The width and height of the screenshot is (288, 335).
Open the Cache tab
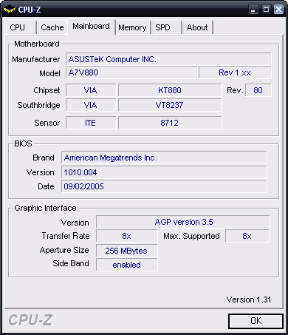52,27
